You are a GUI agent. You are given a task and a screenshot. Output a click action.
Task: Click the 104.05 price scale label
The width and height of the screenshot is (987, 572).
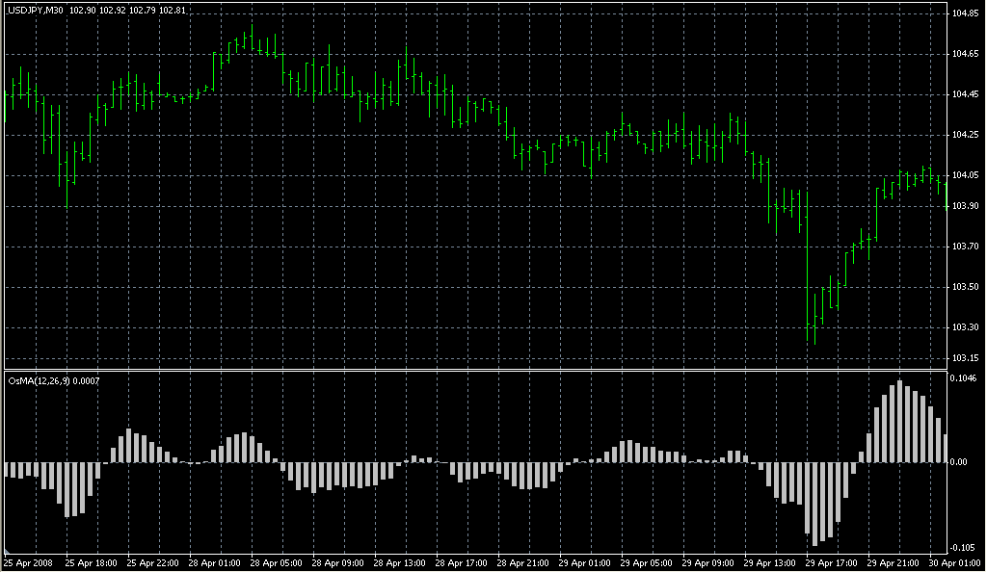click(x=965, y=175)
